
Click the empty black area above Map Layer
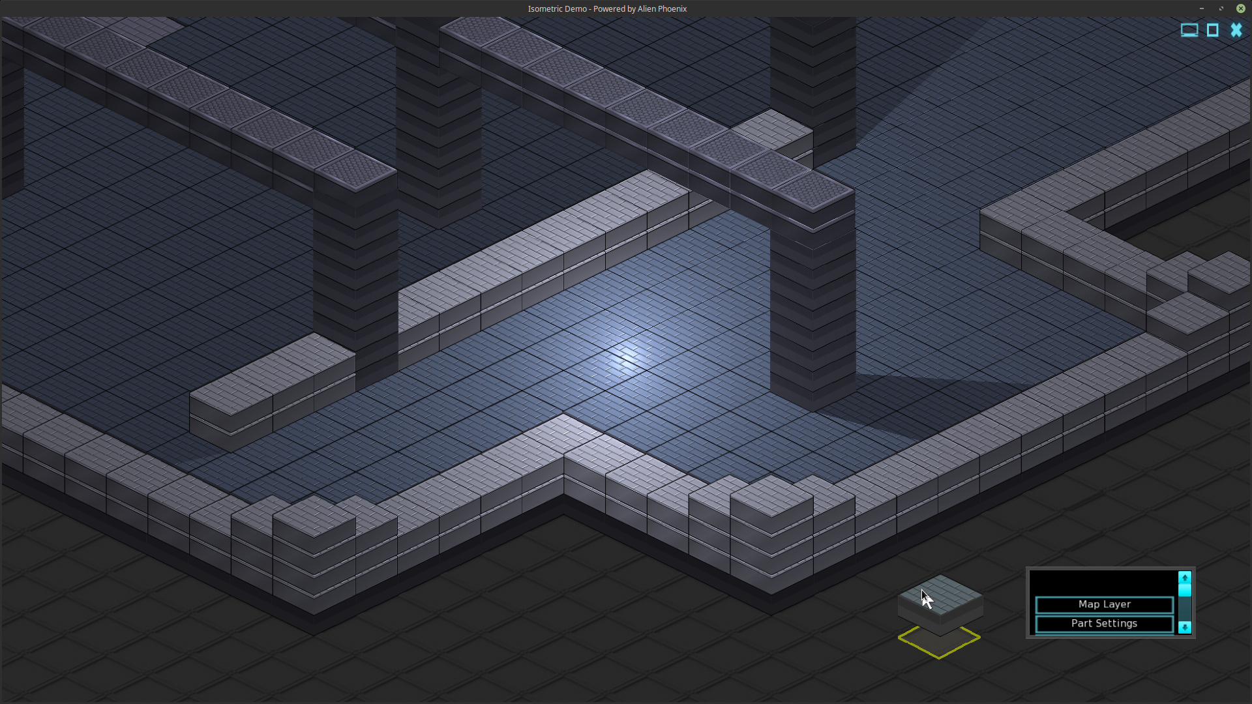pyautogui.click(x=1104, y=583)
